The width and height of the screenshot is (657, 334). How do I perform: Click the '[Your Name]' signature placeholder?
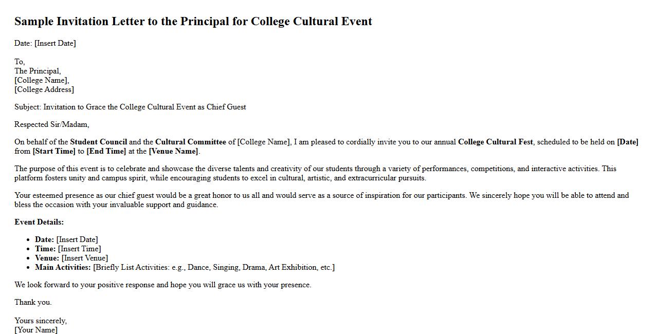coord(36,330)
